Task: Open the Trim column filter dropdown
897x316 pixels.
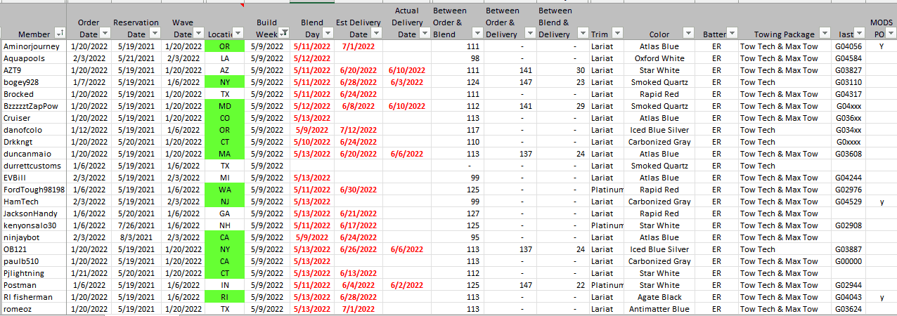Action: point(617,34)
